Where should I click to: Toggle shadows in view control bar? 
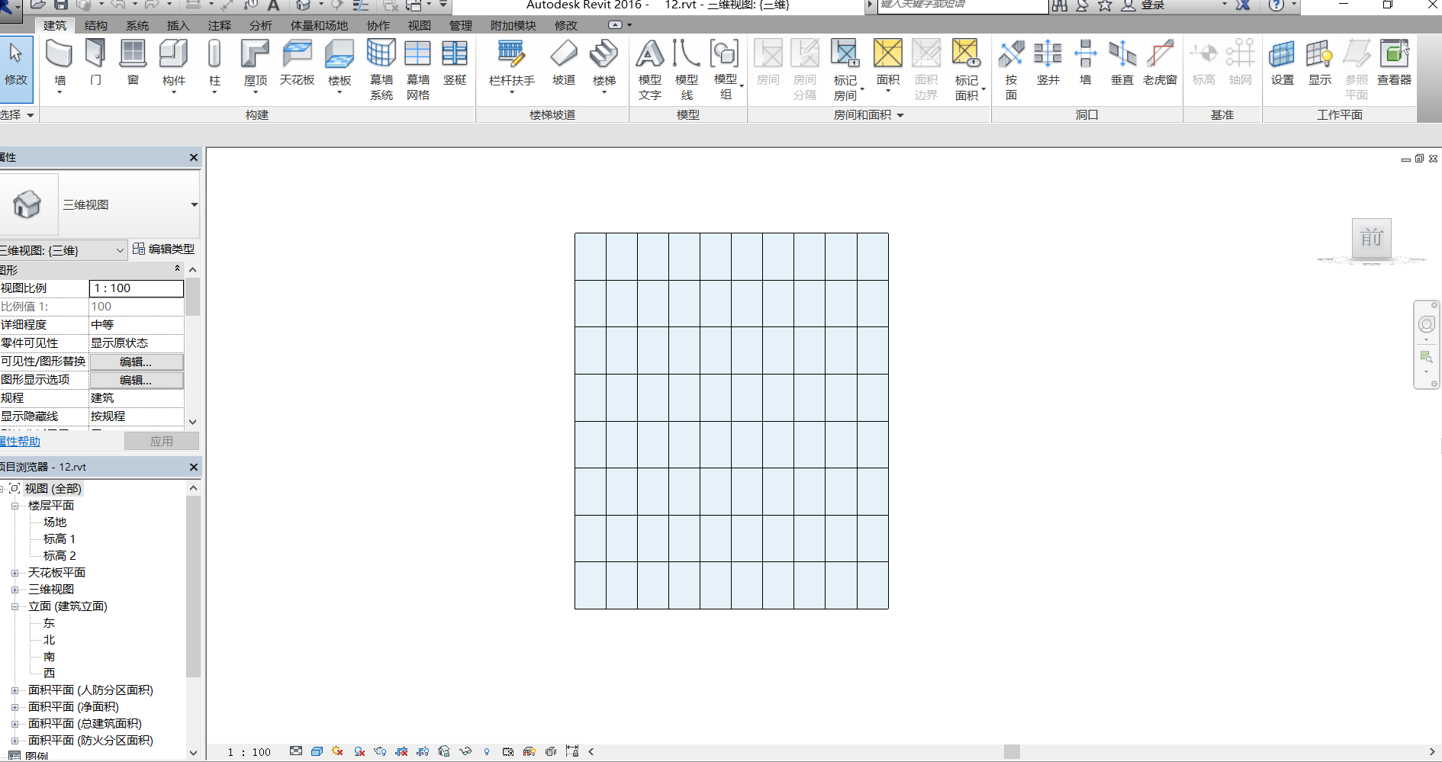[359, 751]
